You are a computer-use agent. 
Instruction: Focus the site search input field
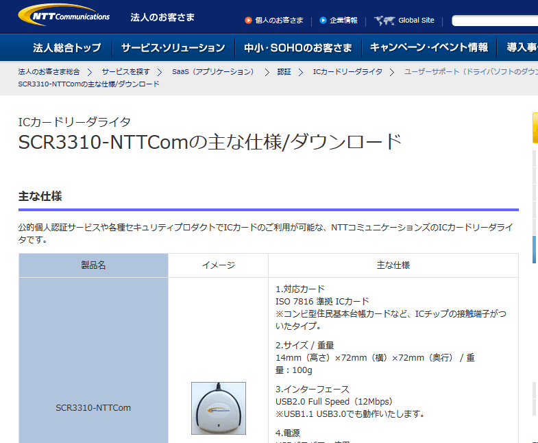point(495,21)
